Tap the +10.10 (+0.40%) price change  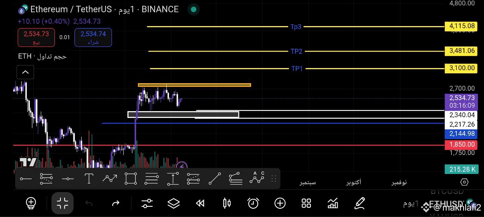click(x=43, y=22)
